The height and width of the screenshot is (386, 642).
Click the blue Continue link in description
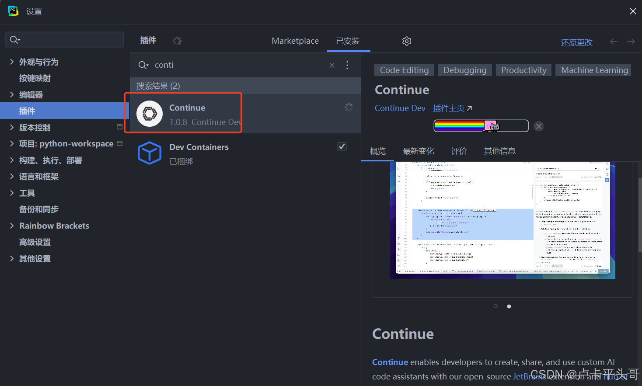pyautogui.click(x=390, y=362)
